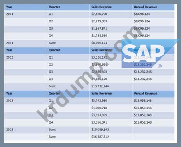This screenshot has height=147, width=181.
Task: Select the 2011 Q1 sales value $2,660,700
Action: click(99, 14)
